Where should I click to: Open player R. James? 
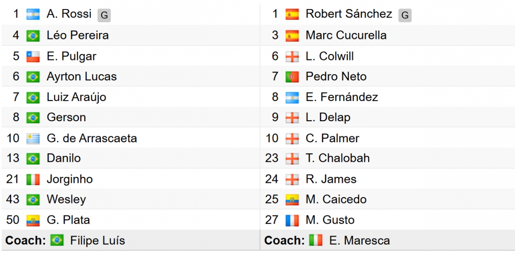pyautogui.click(x=331, y=179)
